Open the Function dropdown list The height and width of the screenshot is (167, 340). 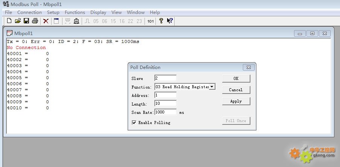pos(212,87)
